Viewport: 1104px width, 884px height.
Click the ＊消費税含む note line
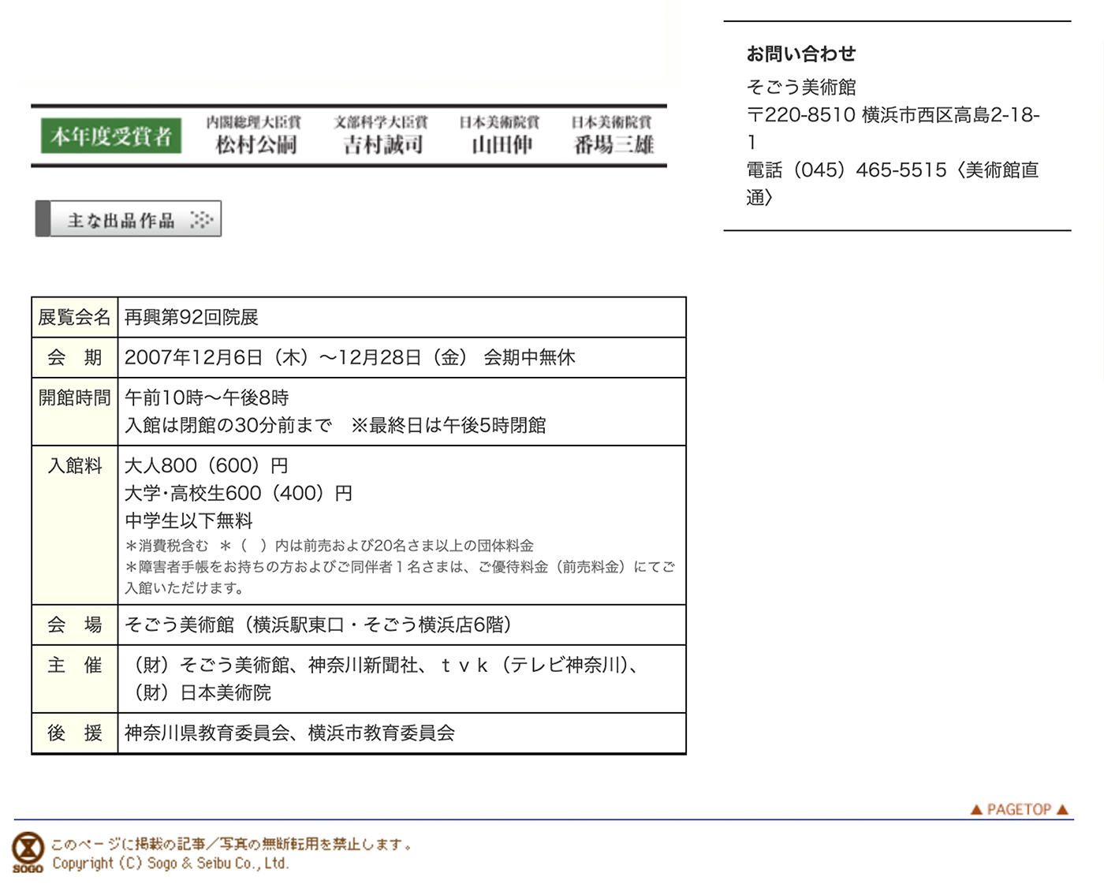coord(330,546)
